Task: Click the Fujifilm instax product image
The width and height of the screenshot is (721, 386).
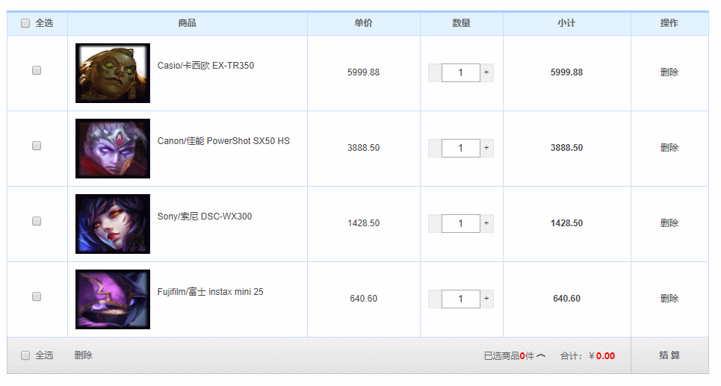Action: (113, 299)
